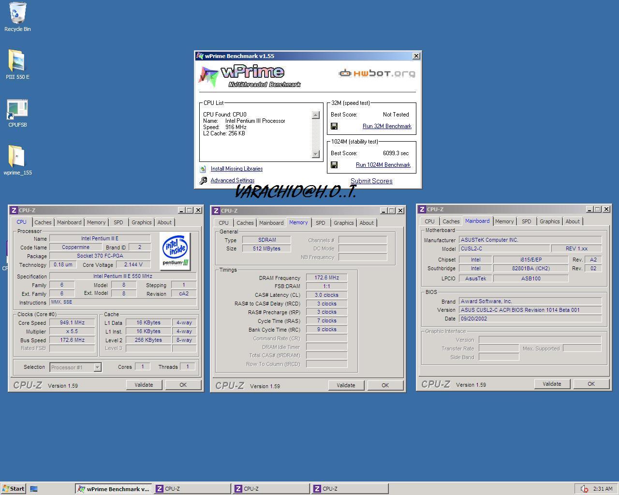
Task: Activate third CPU-Z taskbar button
Action: (x=350, y=489)
